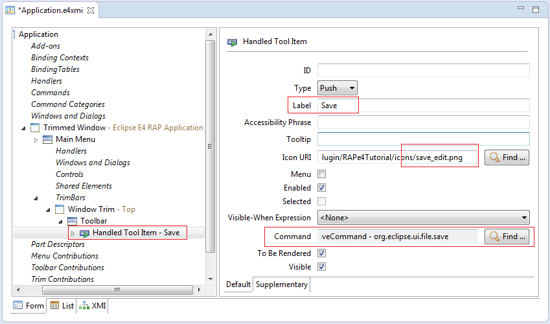Uncheck the Visible checkbox
The height and width of the screenshot is (324, 550).
click(x=322, y=267)
